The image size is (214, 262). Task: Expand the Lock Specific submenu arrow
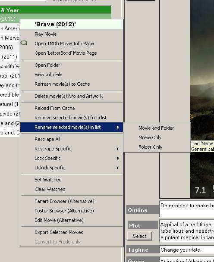[x=118, y=159]
